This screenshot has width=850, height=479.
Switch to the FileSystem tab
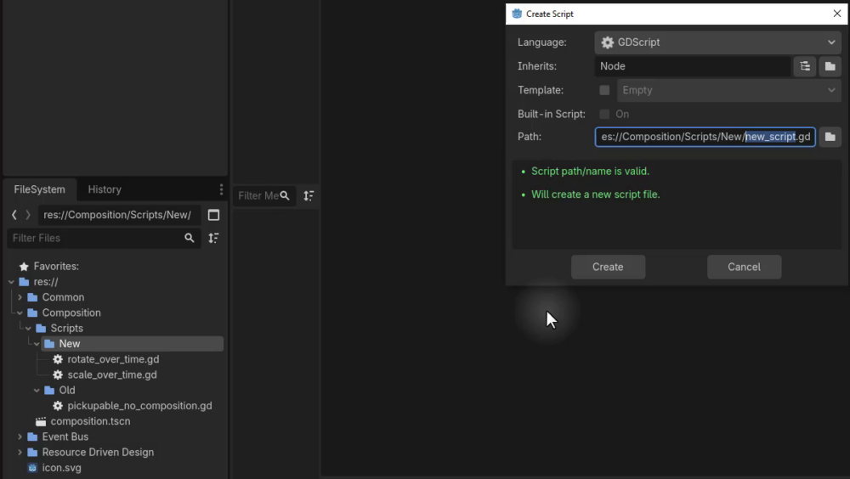point(40,189)
